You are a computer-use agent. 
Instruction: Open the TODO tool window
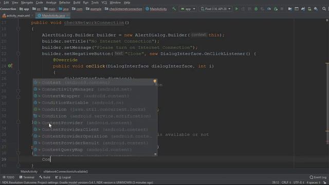click(8, 177)
